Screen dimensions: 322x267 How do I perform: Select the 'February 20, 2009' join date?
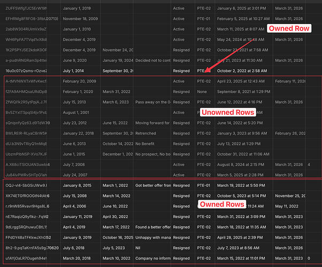click(x=80, y=81)
